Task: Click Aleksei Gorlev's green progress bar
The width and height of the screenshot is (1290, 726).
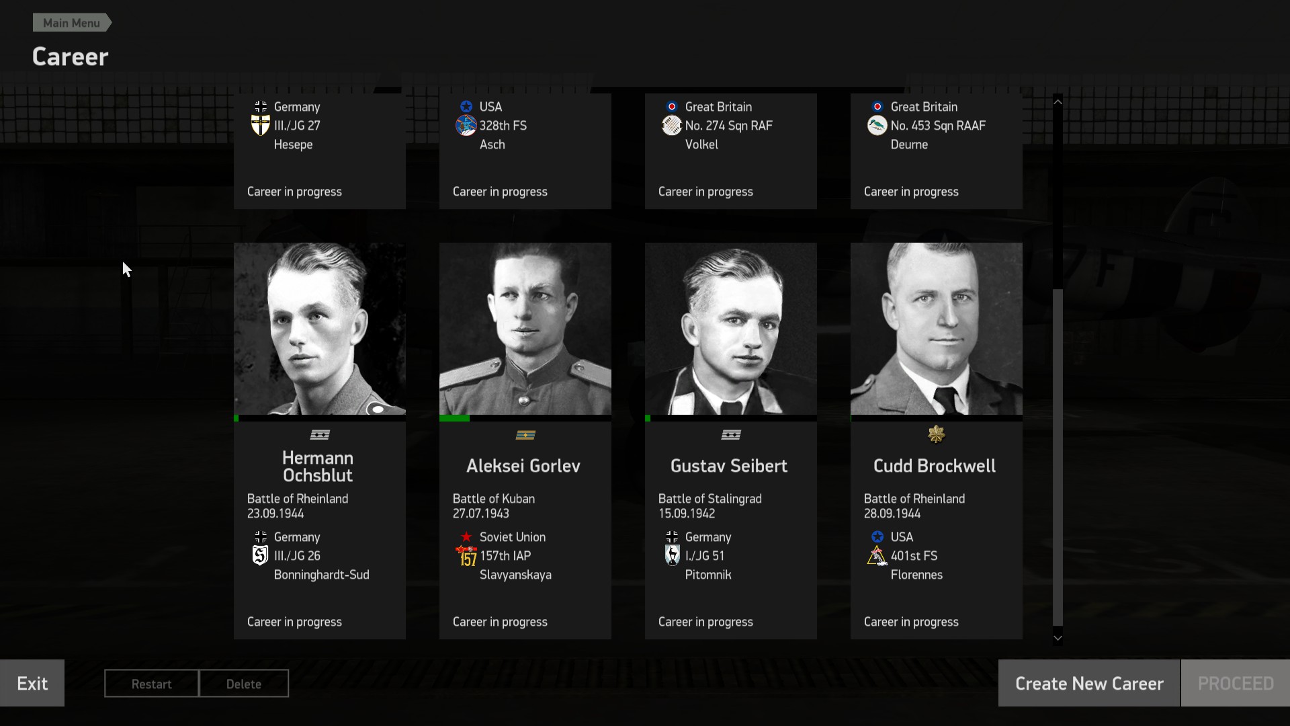Action: tap(455, 418)
